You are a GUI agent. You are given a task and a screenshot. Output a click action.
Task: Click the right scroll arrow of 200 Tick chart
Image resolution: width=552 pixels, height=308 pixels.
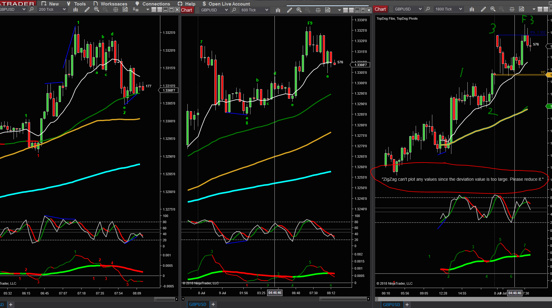coord(177,299)
